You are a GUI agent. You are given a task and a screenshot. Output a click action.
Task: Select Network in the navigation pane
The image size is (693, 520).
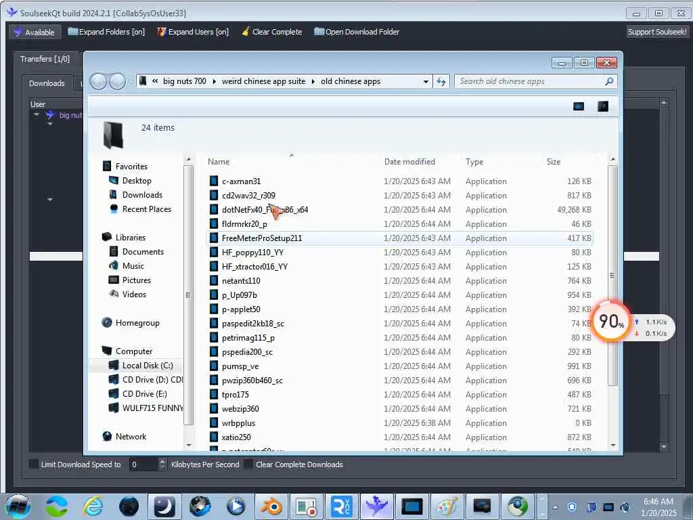pos(131,437)
